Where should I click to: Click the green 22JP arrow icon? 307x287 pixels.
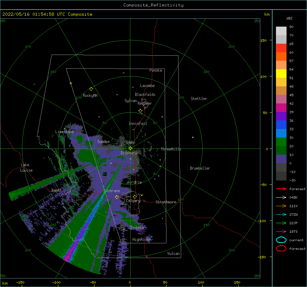[x=281, y=223]
